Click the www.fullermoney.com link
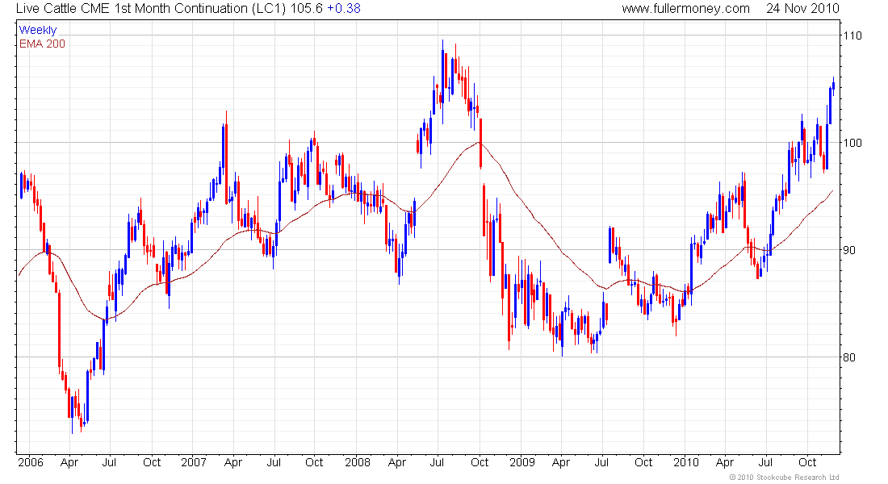The height and width of the screenshot is (484, 888). (685, 9)
